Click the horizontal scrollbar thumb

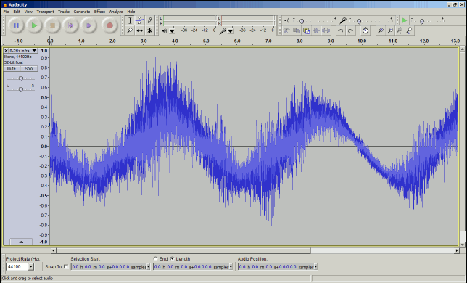coord(183,251)
